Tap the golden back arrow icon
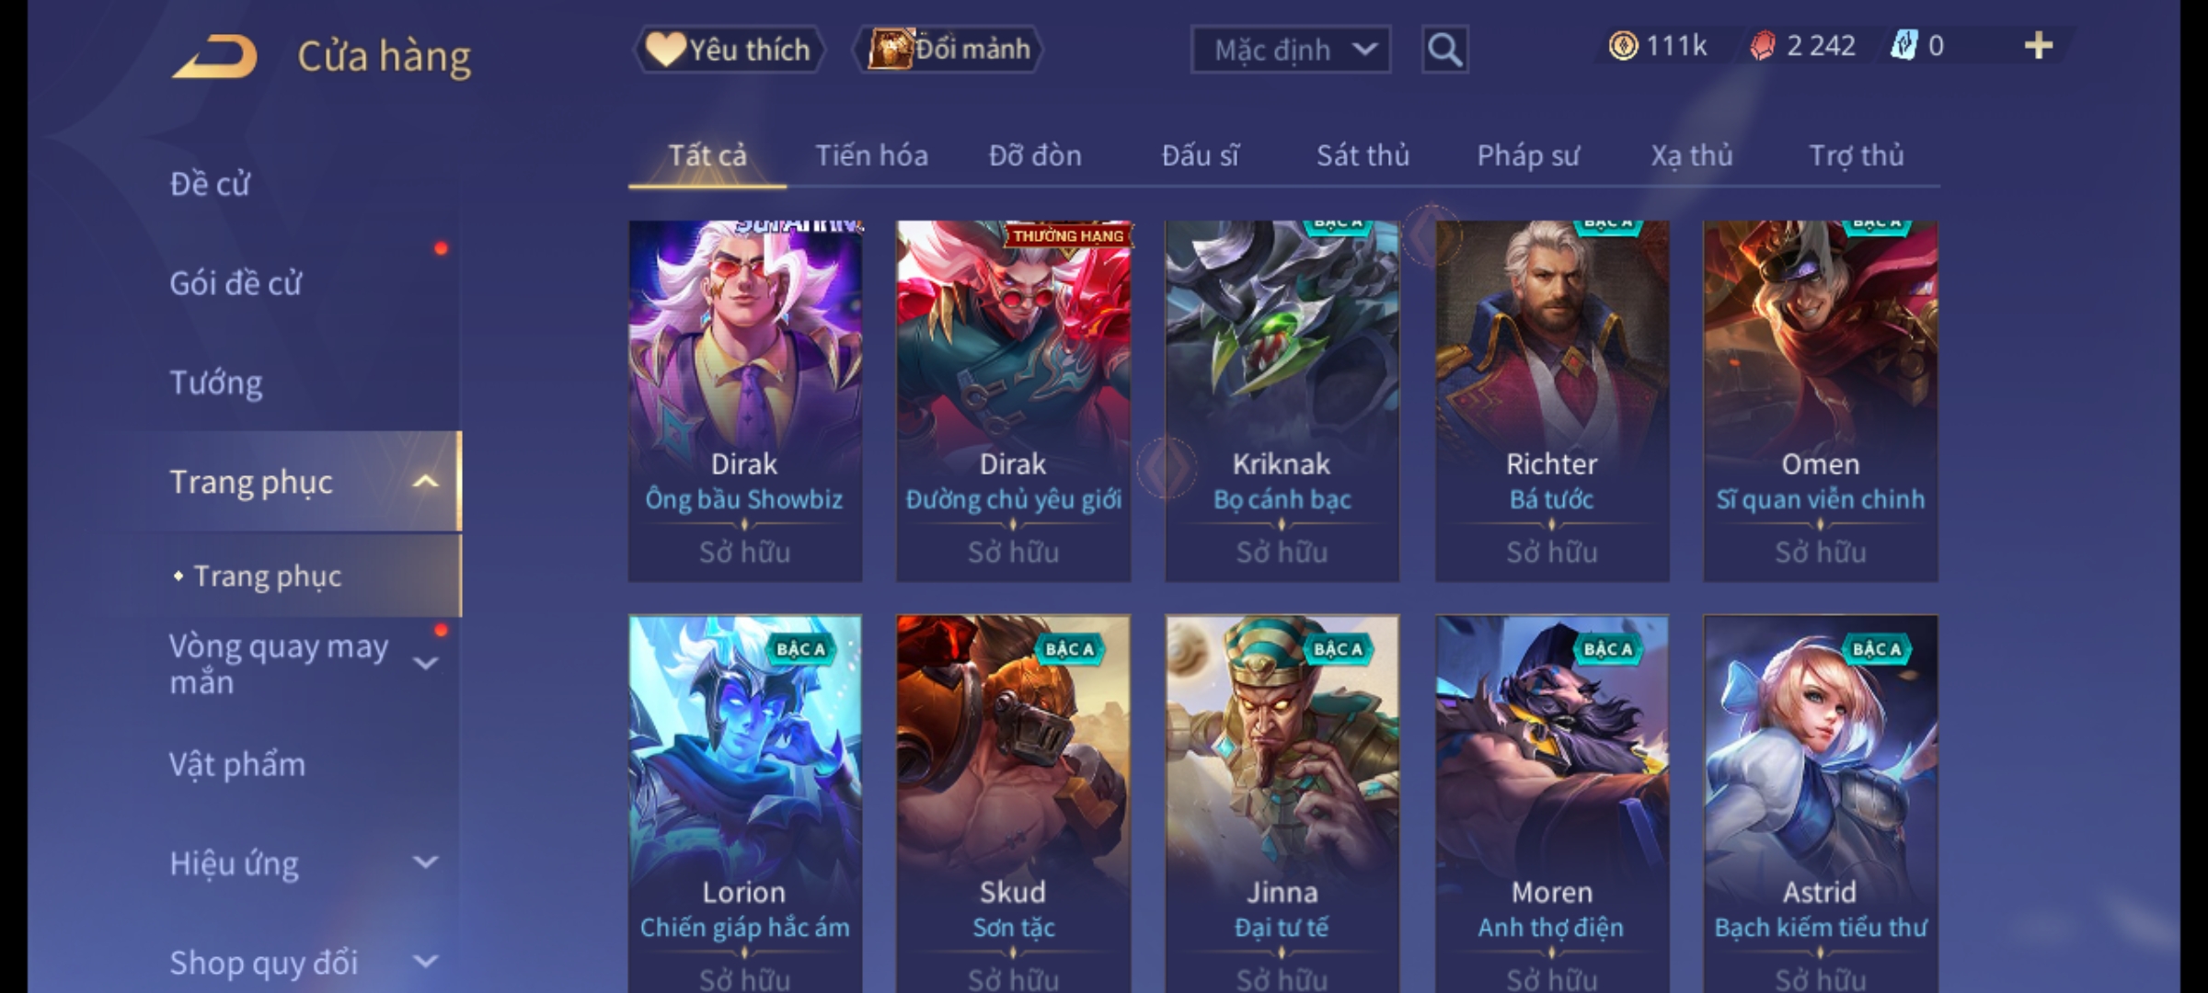The image size is (2208, 993). tap(214, 56)
